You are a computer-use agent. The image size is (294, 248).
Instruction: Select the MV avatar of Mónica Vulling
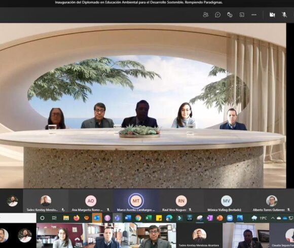click(x=227, y=201)
